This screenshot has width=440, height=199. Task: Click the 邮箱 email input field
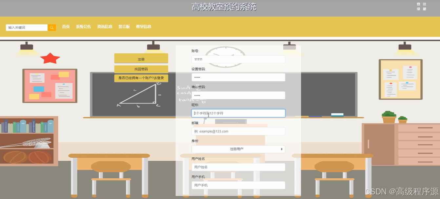coord(238,131)
